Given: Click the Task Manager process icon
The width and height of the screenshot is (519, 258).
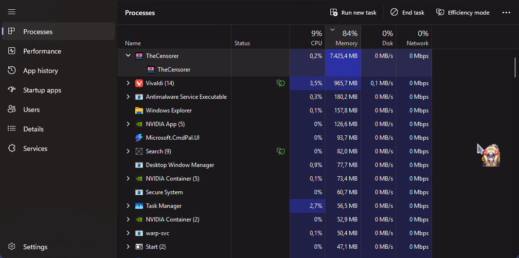Looking at the screenshot, I should [x=139, y=206].
